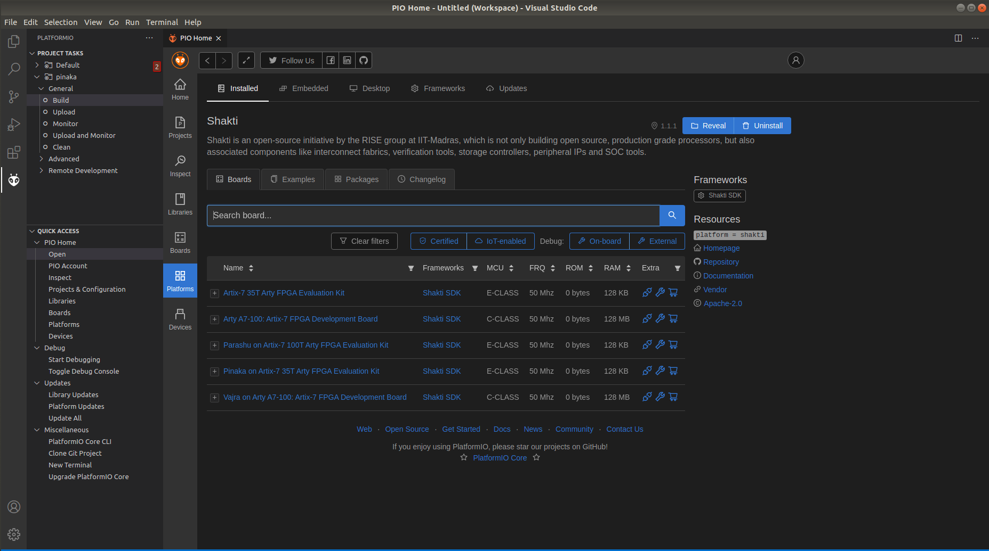Image resolution: width=989 pixels, height=551 pixels.
Task: Sort boards by MCU column
Action: (511, 268)
